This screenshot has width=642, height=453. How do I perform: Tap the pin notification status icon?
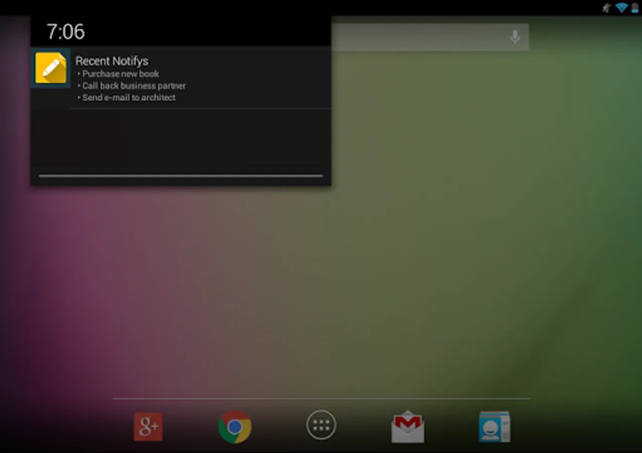coord(607,8)
